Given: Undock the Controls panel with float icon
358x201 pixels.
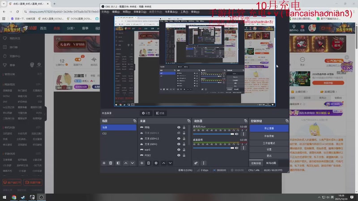Looking at the screenshot, I should click(x=287, y=121).
